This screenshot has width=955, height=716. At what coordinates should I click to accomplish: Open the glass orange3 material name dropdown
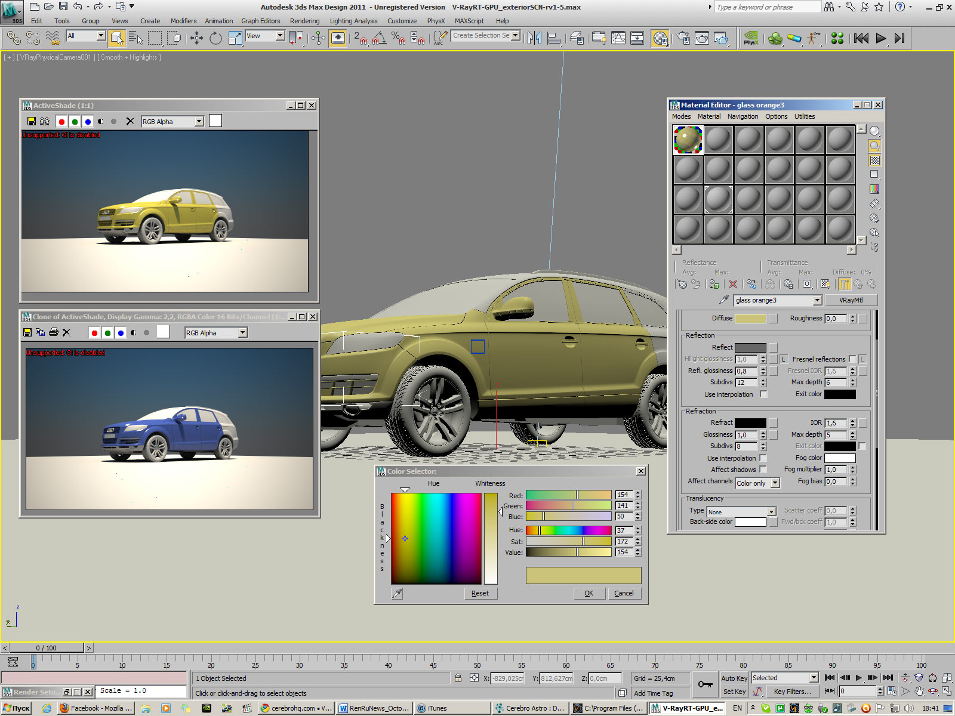coord(817,300)
